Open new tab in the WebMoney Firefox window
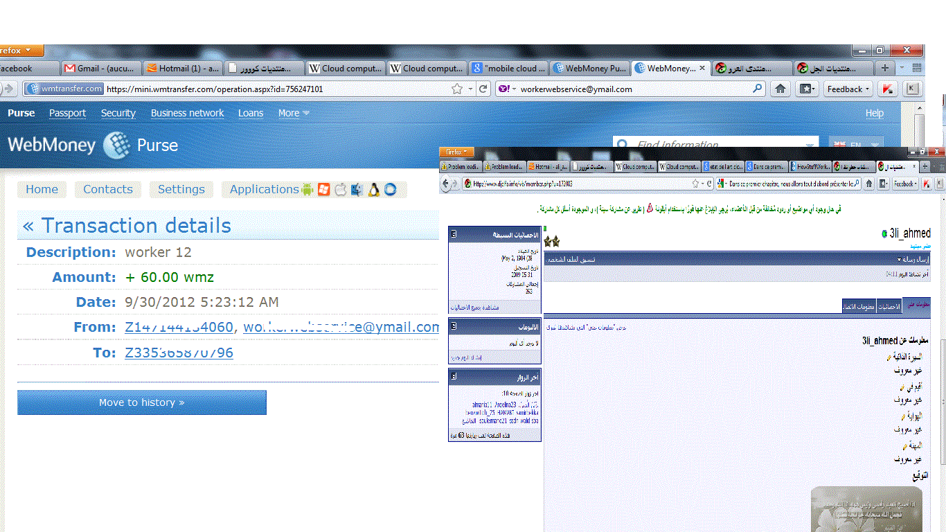Screen dimensions: 946x532 [884, 68]
